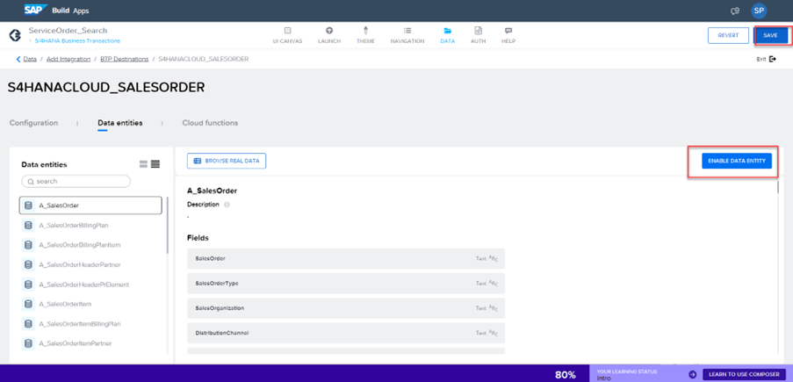This screenshot has height=382, width=793.
Task: Open the Help tab
Action: click(x=508, y=35)
